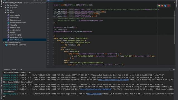Open the localhost/country.php?iso=DO terminal link
Screen dimensions: 178x100
tap(113, 80)
